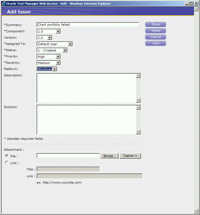Click the '* Denotes required fields' note
Viewport: 200px width, 215px height.
tap(23, 139)
